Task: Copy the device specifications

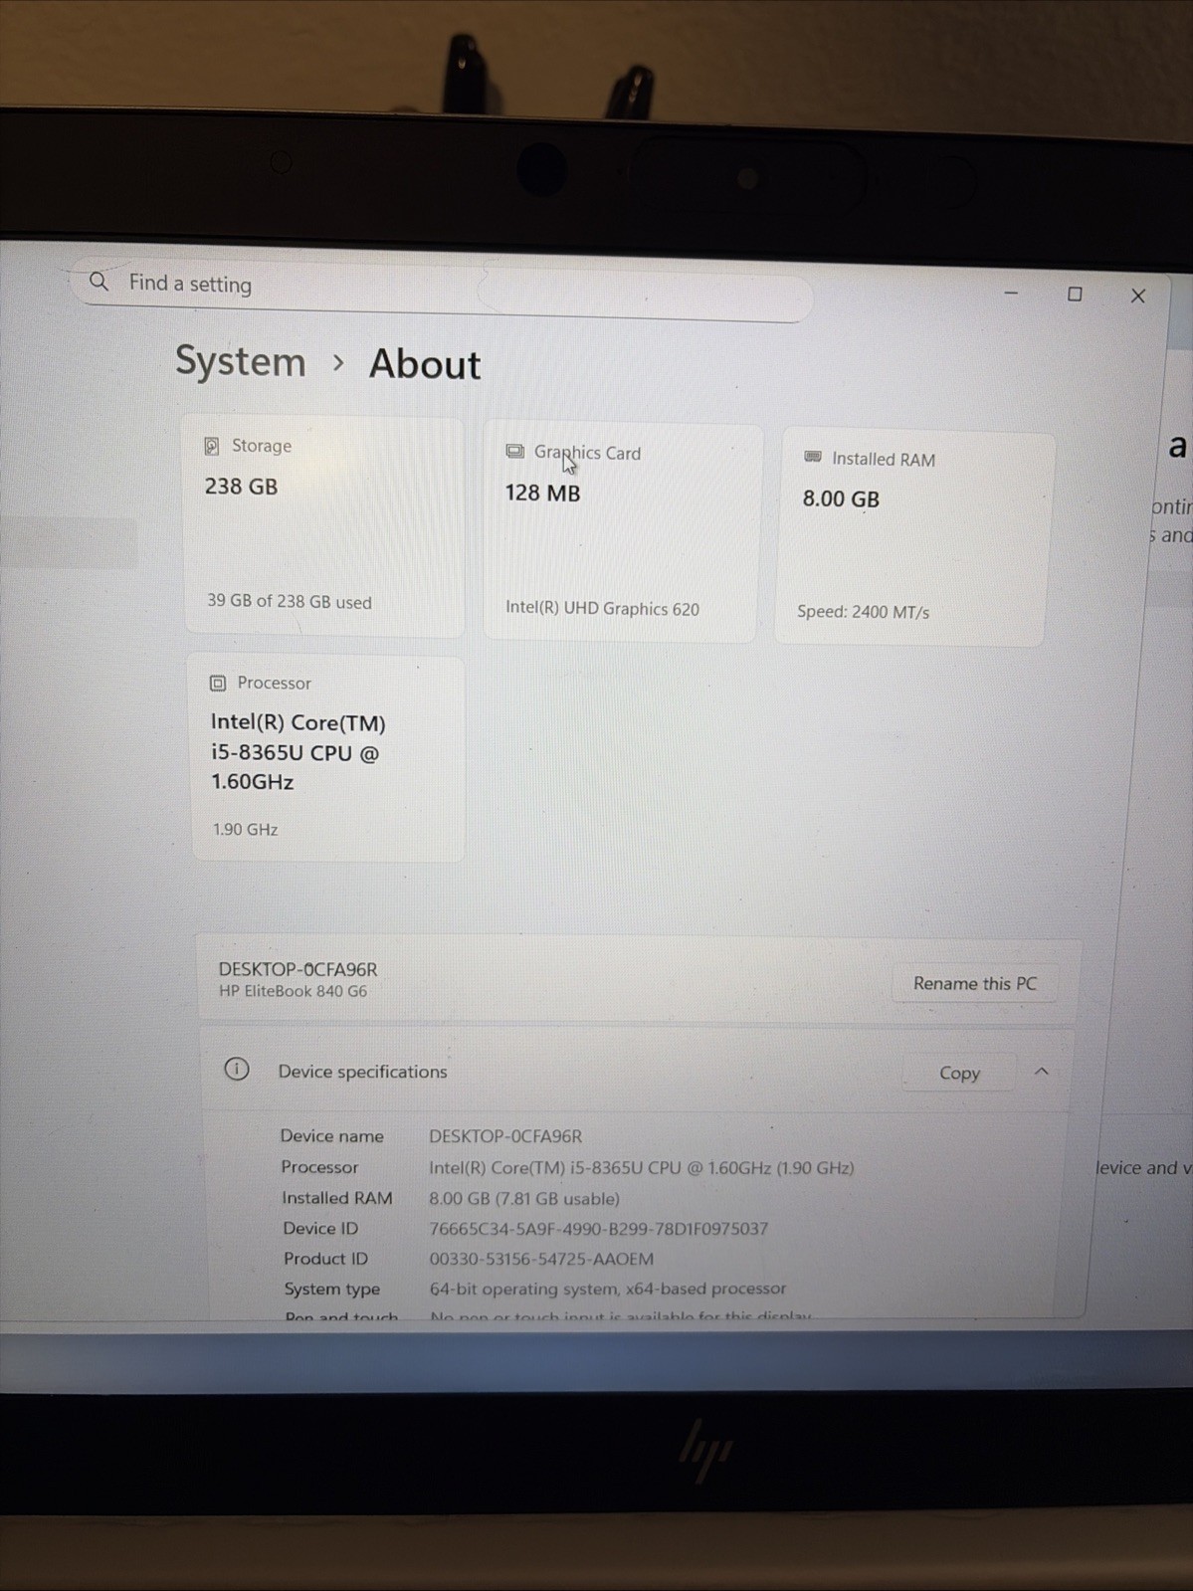Action: coord(959,1073)
